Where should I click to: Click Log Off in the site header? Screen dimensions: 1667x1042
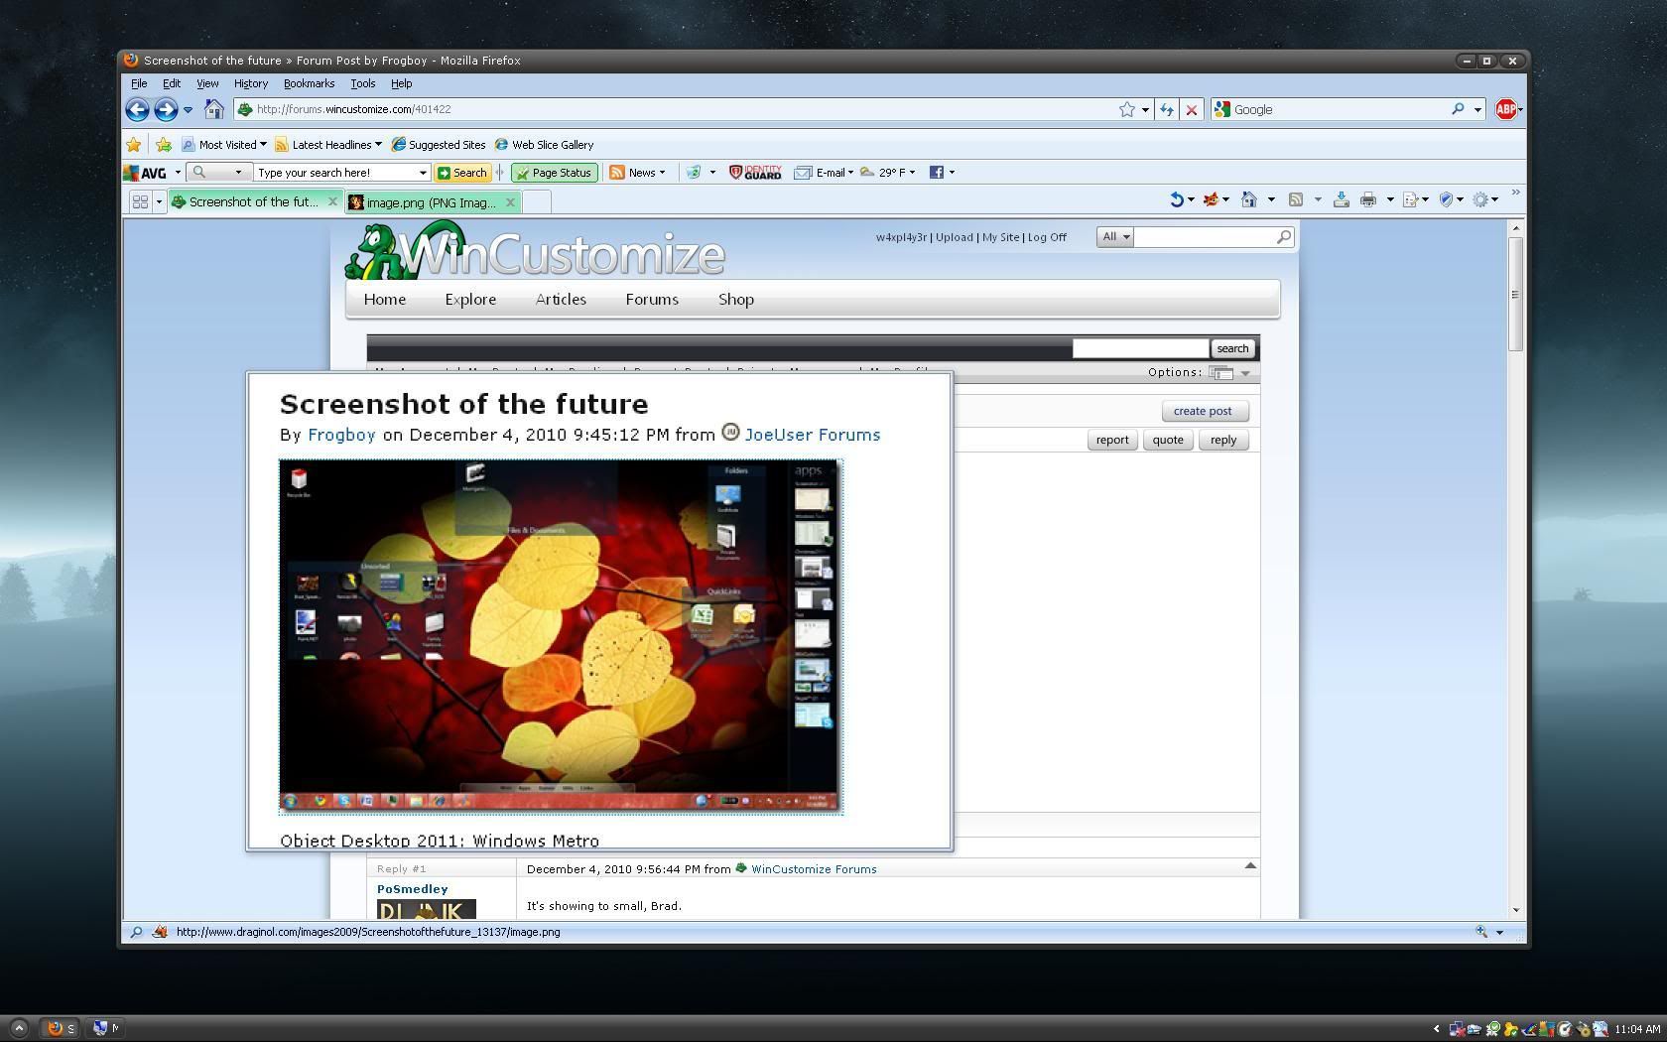[x=1047, y=237]
